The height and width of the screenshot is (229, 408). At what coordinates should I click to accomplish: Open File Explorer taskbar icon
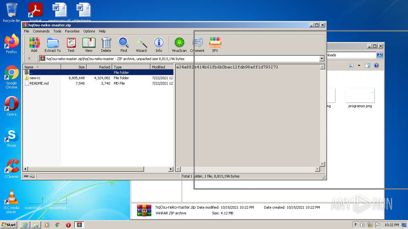point(36,225)
